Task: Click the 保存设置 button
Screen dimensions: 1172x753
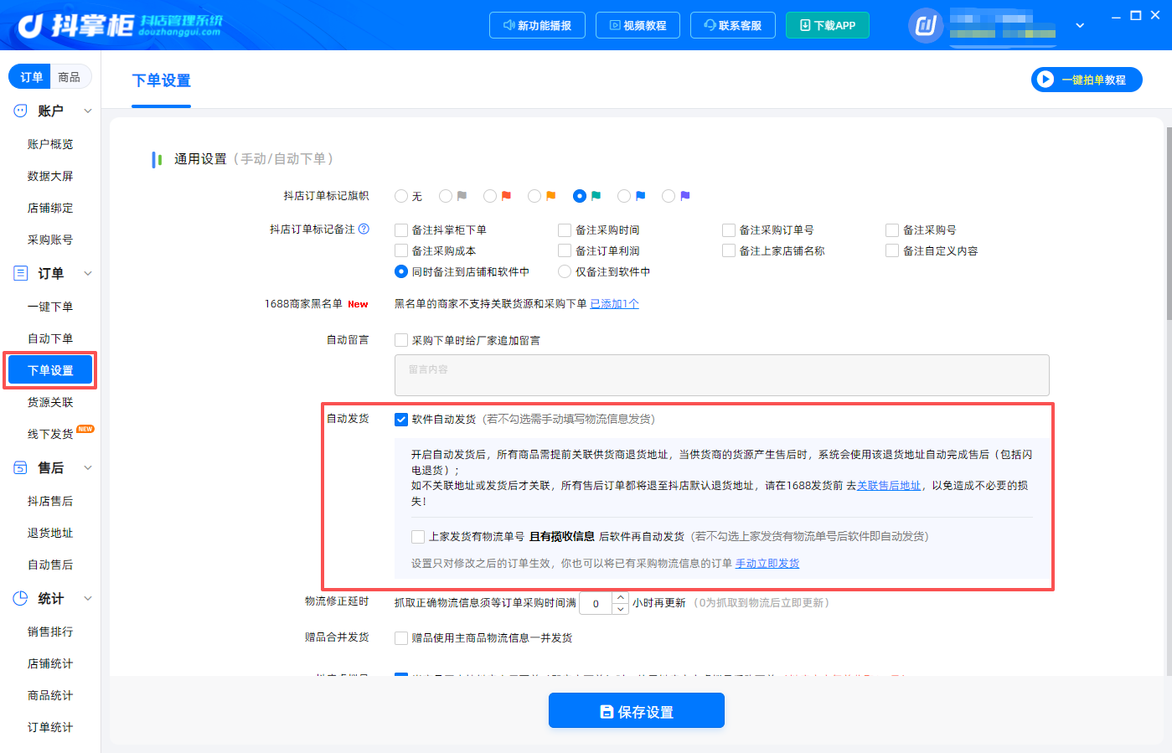Action: [x=637, y=710]
